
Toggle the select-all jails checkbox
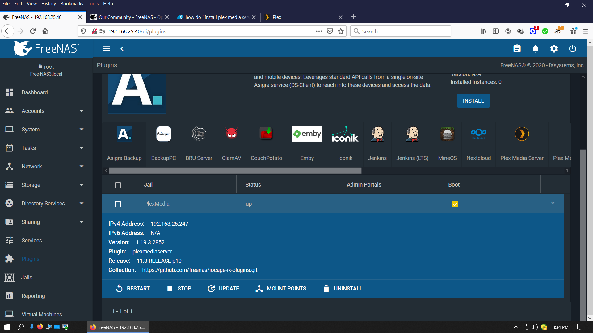coord(118,185)
